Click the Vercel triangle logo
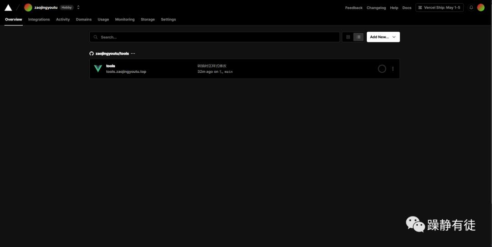The image size is (492, 247). pos(8,8)
